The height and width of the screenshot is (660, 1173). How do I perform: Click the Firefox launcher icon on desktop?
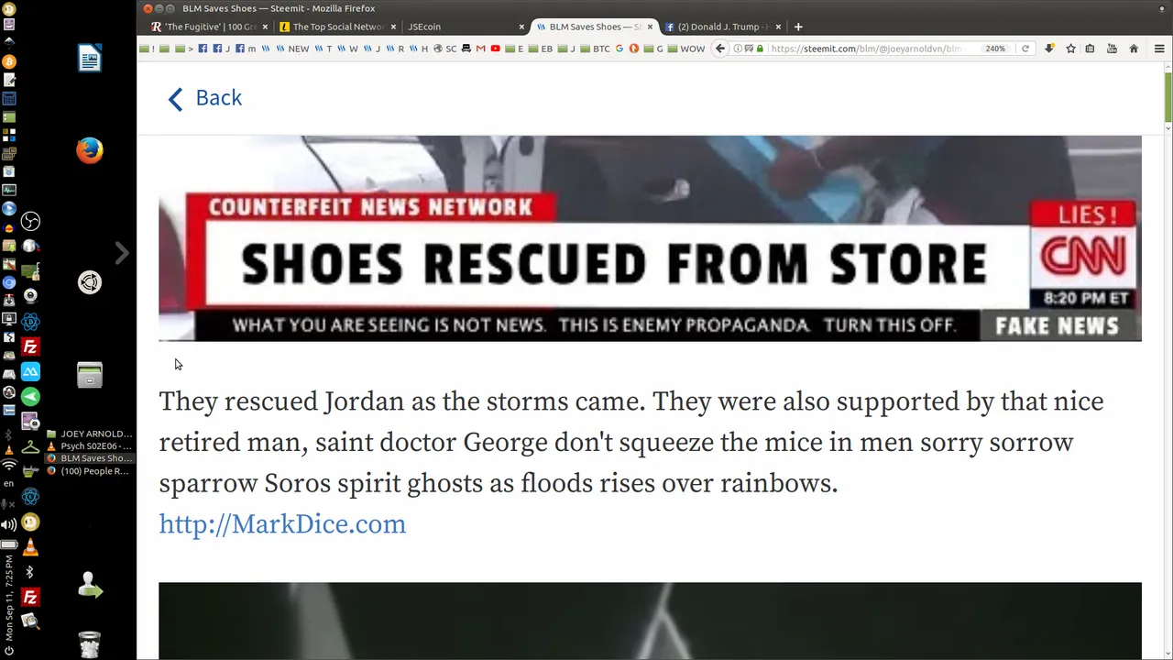[x=90, y=150]
